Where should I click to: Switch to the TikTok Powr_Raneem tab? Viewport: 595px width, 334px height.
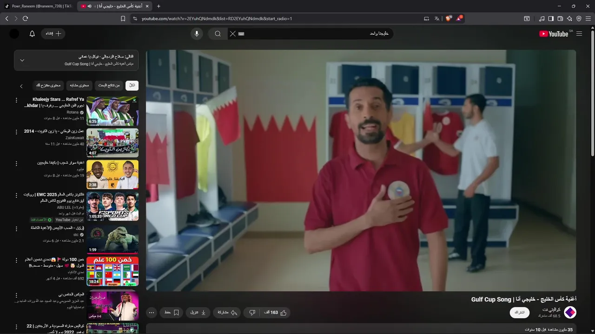point(38,6)
